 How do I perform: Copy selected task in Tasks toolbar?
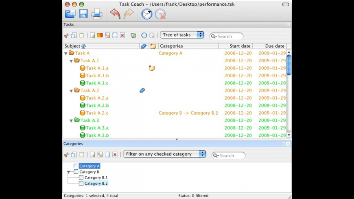[74, 35]
